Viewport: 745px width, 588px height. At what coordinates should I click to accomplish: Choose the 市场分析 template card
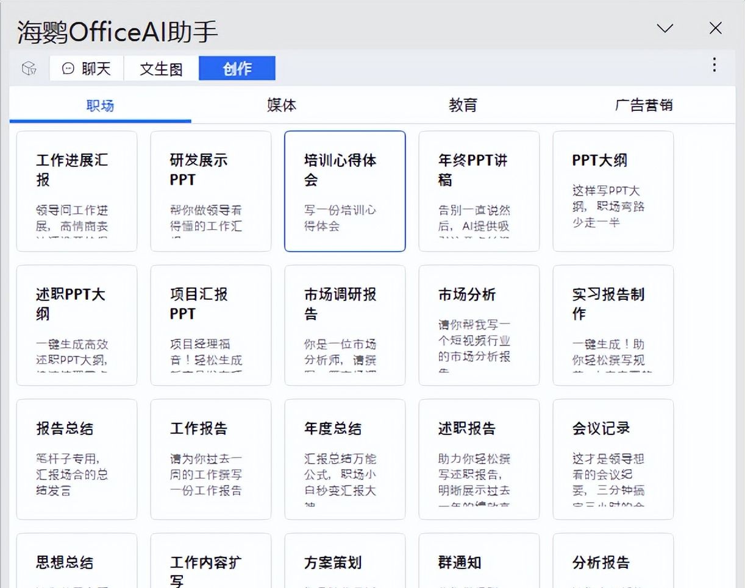[479, 325]
